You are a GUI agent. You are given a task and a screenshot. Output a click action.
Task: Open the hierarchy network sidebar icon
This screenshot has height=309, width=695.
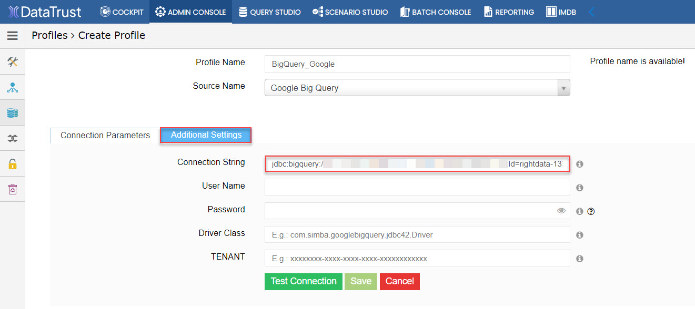pos(13,87)
